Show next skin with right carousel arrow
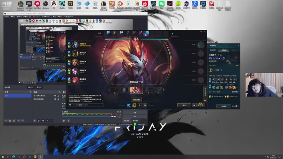 [164, 90]
